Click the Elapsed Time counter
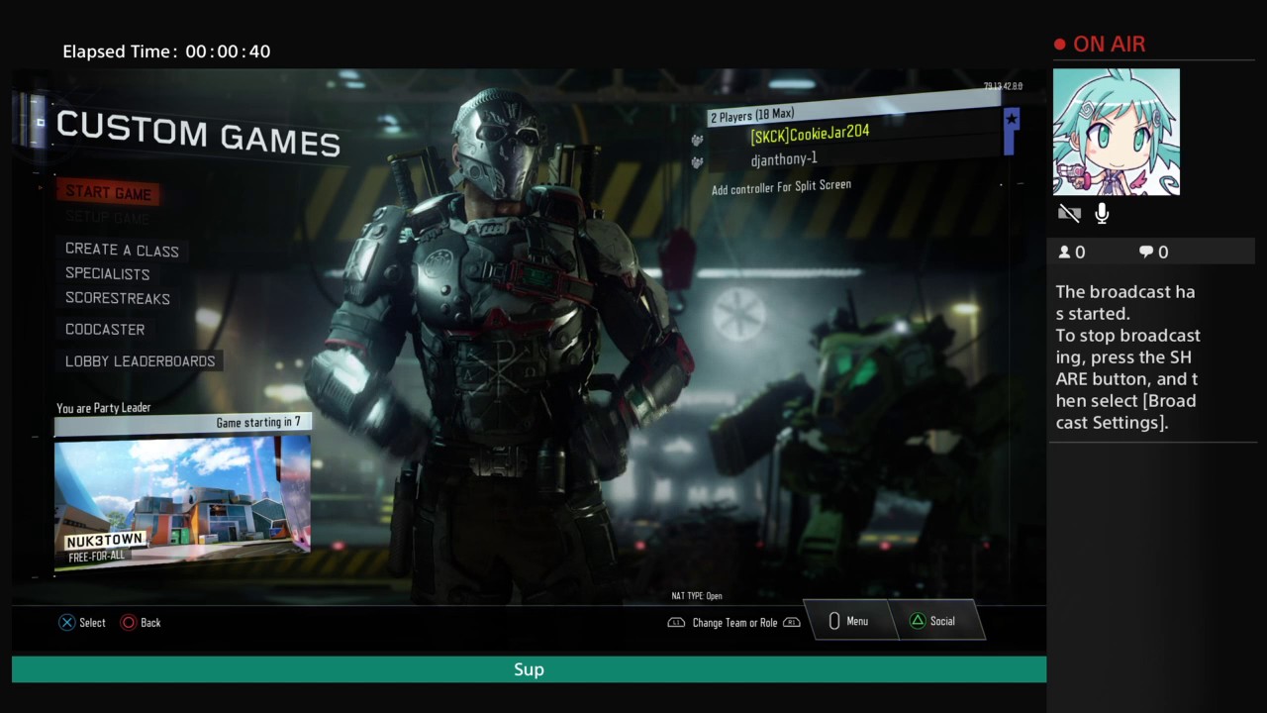This screenshot has width=1267, height=713. click(166, 51)
